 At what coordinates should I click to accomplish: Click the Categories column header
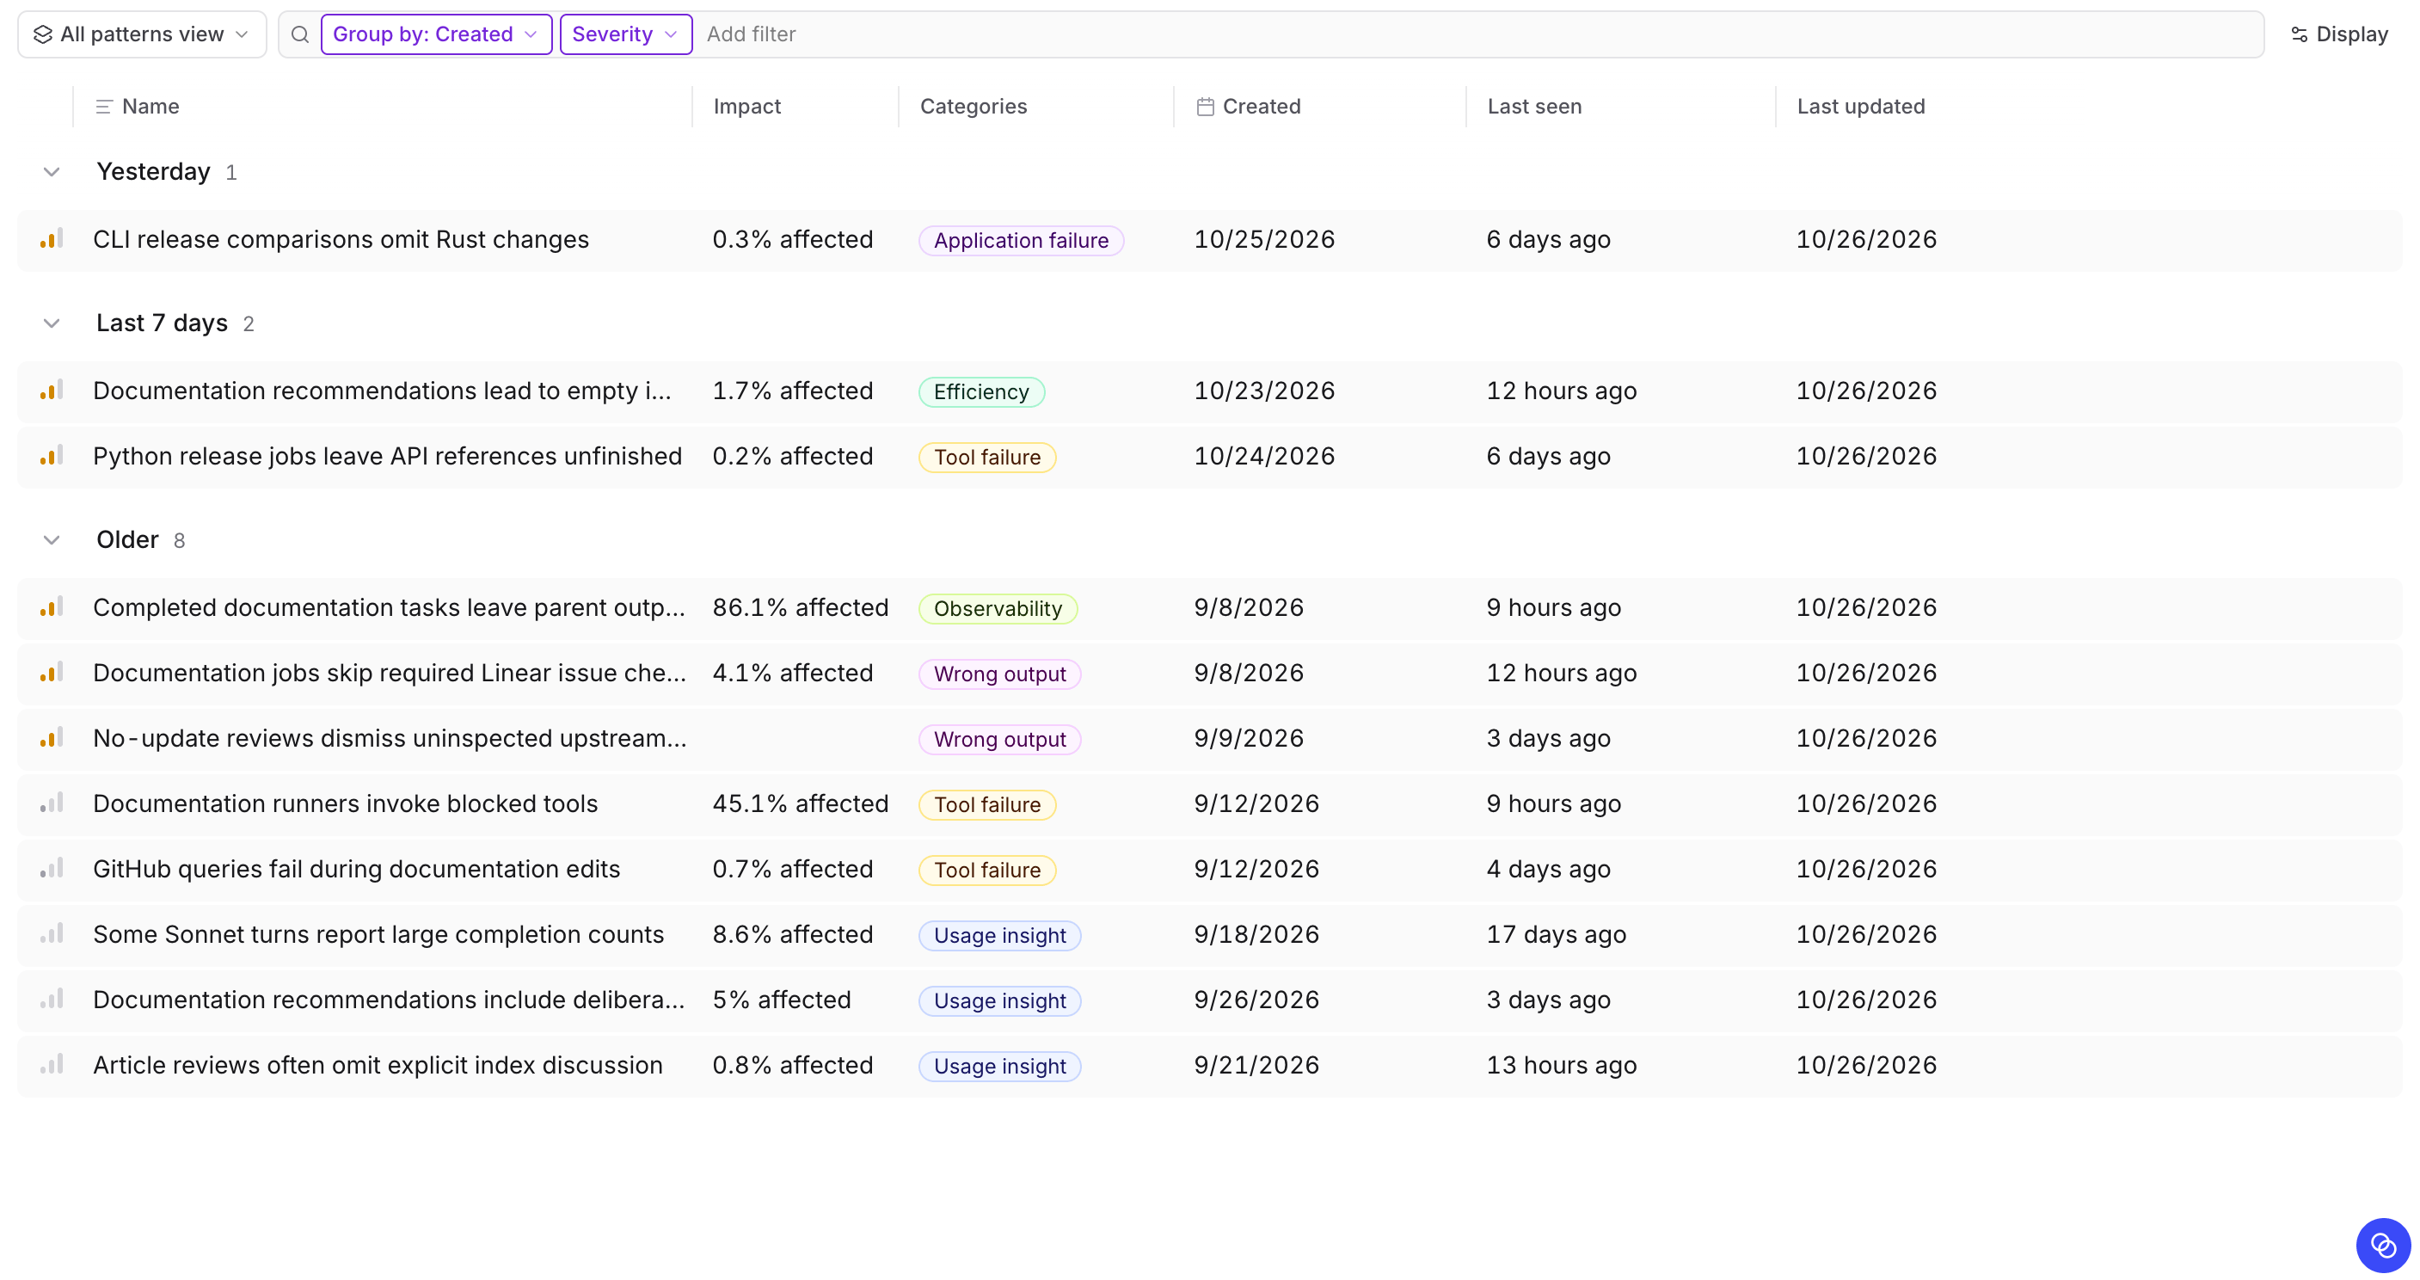974,106
